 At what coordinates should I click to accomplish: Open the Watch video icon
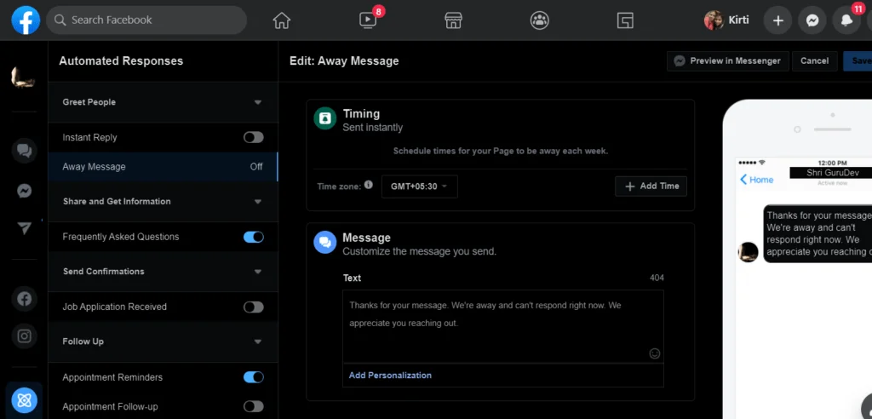click(368, 20)
